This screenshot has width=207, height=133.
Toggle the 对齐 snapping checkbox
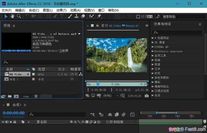point(138,17)
